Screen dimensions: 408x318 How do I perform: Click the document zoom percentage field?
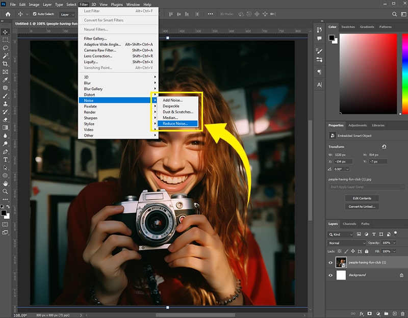point(20,315)
